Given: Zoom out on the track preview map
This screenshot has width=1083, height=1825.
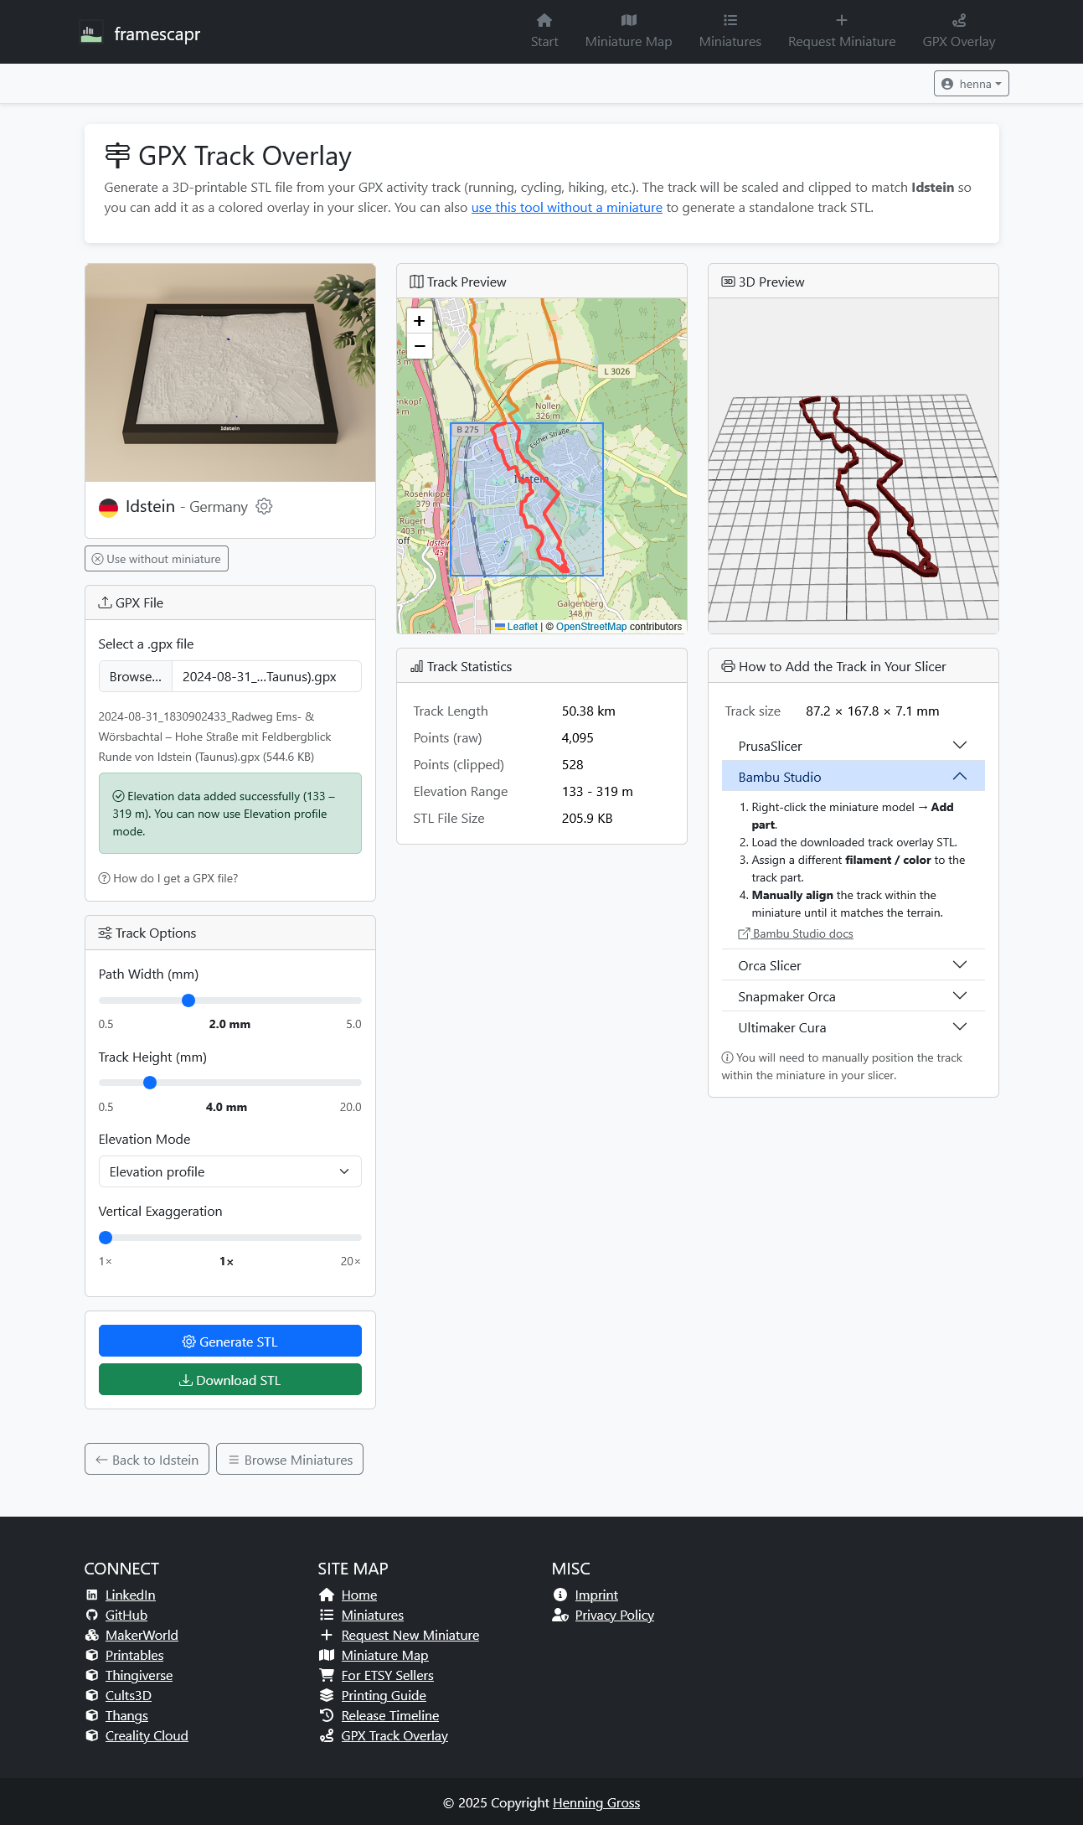Looking at the screenshot, I should [420, 346].
